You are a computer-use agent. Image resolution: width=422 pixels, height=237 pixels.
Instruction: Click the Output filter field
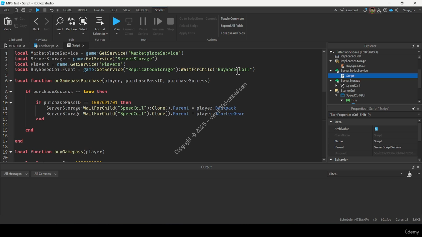click(x=365, y=174)
